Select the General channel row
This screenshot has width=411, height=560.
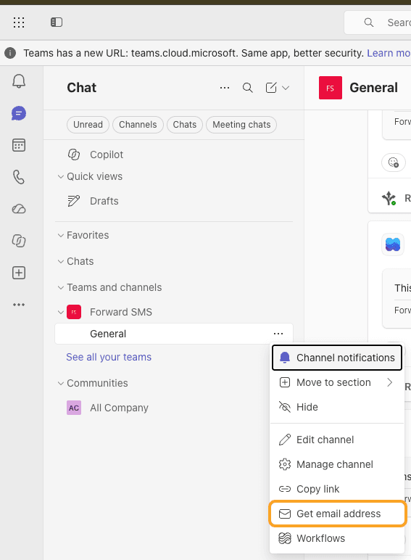174,334
